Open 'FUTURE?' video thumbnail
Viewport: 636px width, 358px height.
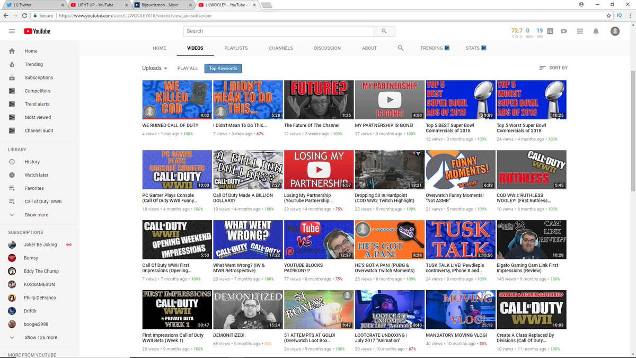point(319,100)
